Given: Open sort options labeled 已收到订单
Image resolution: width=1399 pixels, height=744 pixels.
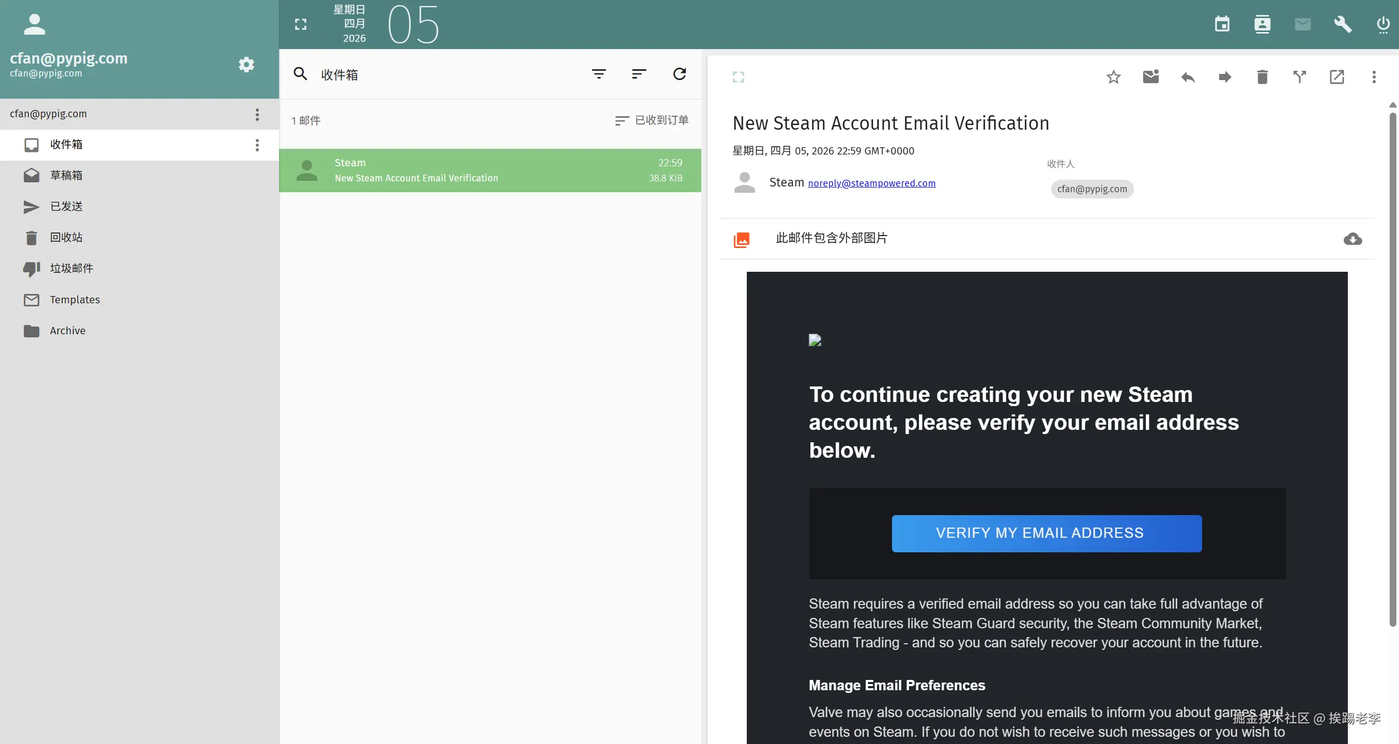Looking at the screenshot, I should coord(652,120).
